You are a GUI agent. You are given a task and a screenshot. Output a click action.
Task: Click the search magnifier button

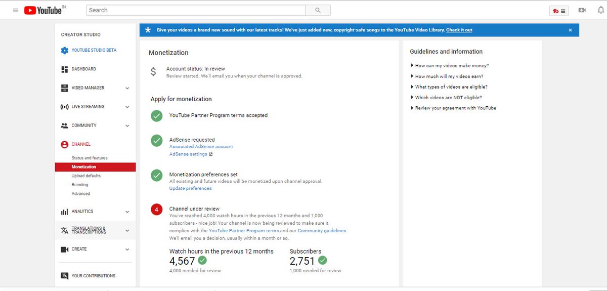pyautogui.click(x=318, y=10)
